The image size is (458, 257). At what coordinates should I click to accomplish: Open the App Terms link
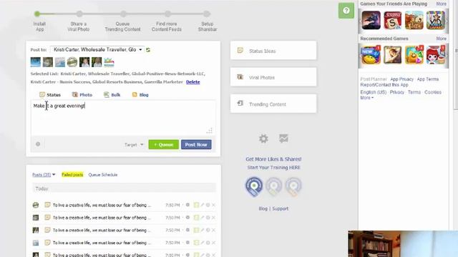[428, 79]
